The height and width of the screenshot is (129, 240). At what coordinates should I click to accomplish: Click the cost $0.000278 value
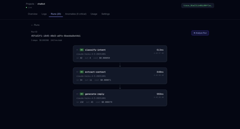click(107, 102)
